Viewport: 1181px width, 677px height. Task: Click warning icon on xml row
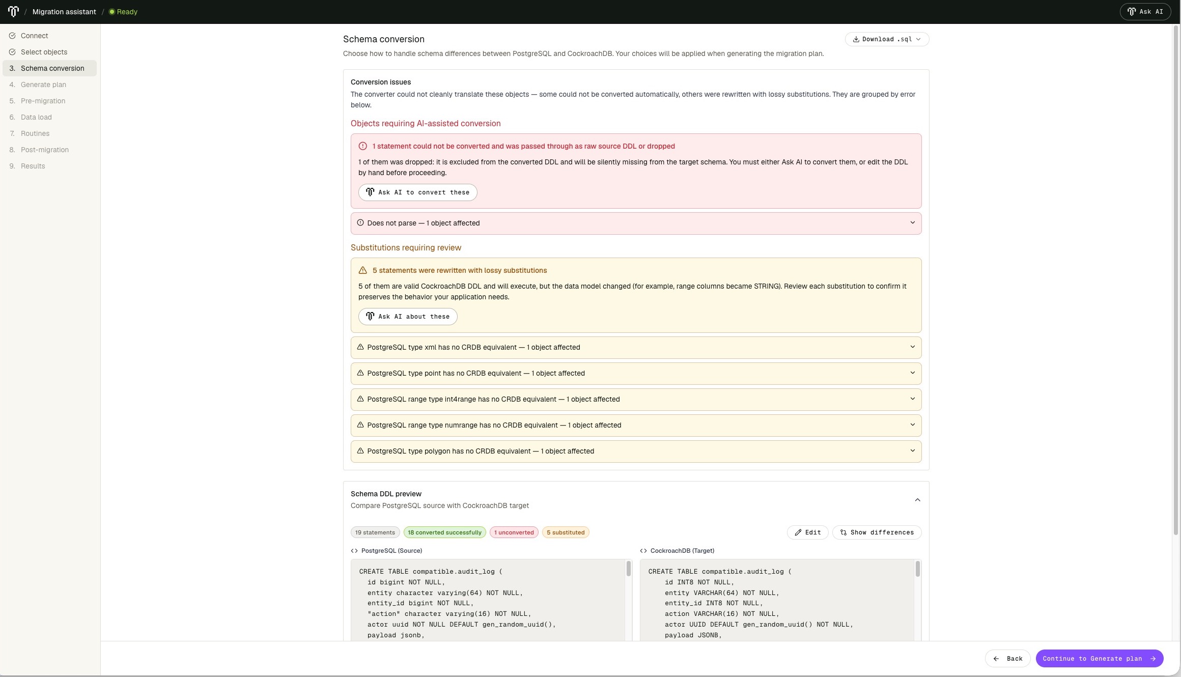point(360,347)
